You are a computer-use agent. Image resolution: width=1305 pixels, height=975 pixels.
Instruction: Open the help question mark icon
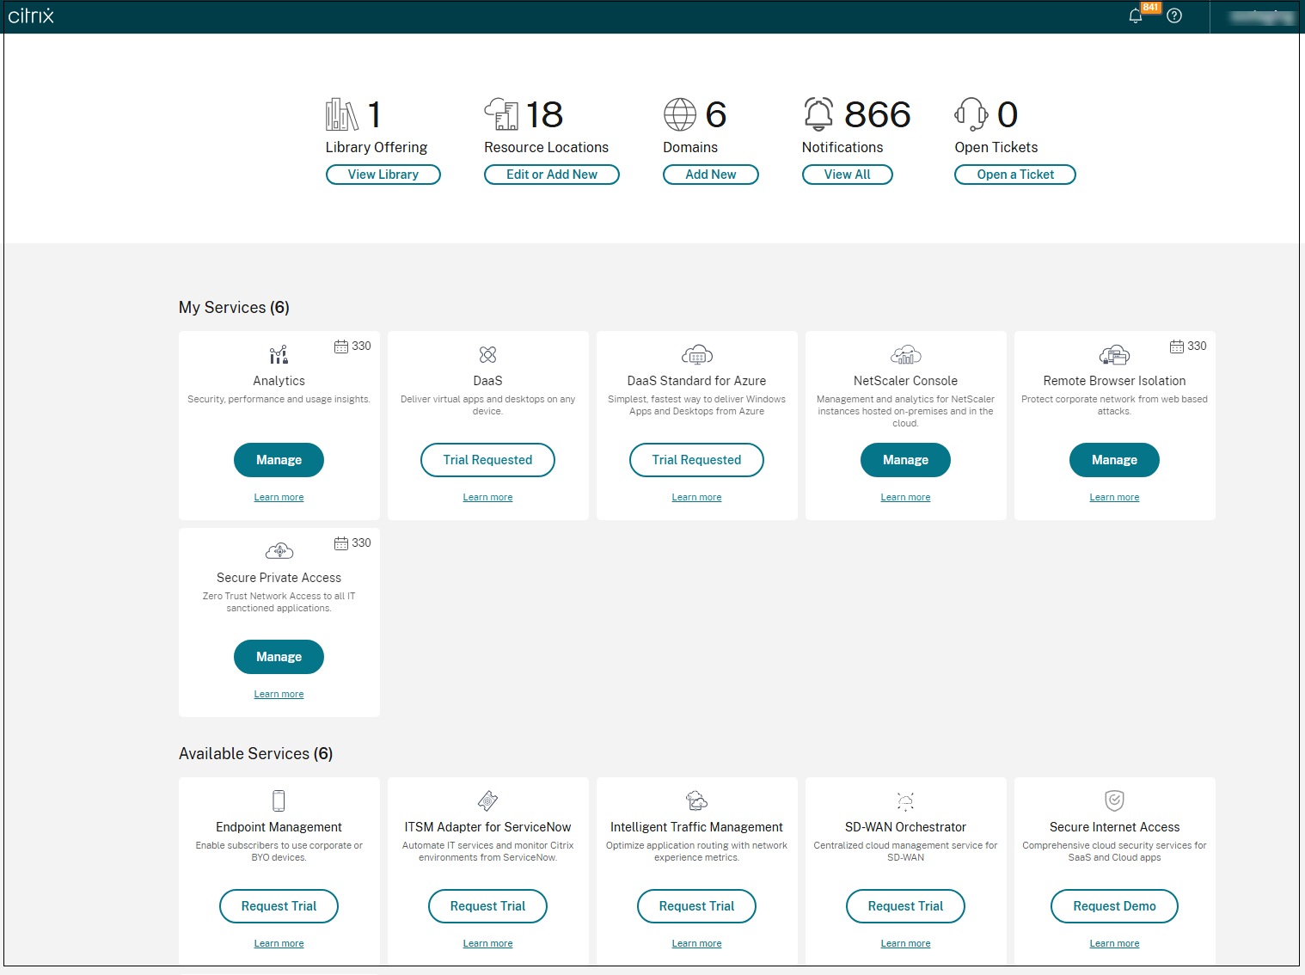tap(1174, 15)
